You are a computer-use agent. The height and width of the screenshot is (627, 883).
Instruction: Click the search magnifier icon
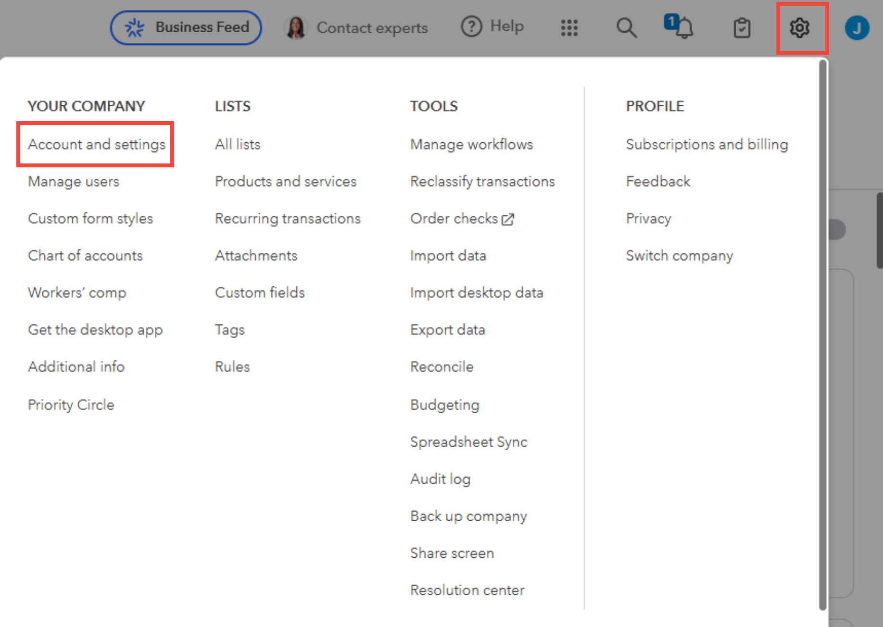(626, 28)
